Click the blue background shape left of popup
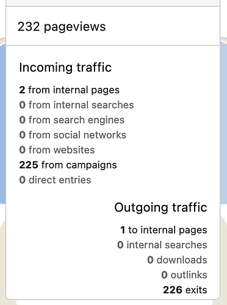This screenshot has height=305, width=227. click(x=2, y=120)
